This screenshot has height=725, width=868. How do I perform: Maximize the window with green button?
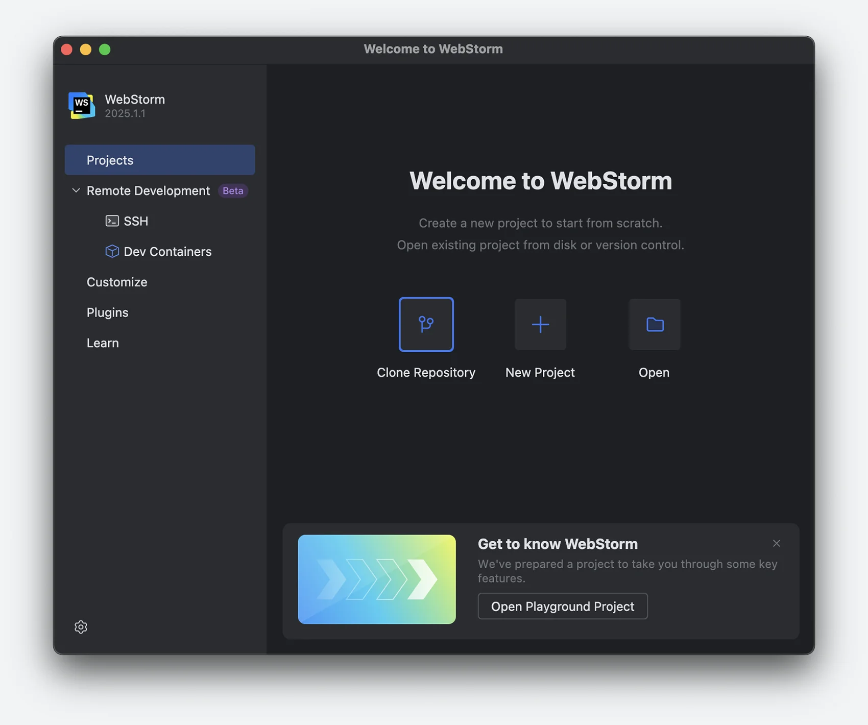[x=105, y=49]
